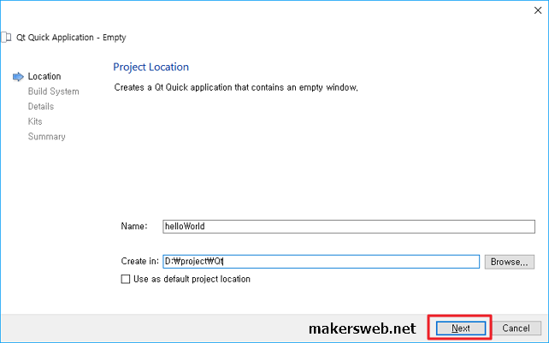Viewport: 549px width, 343px height.
Task: Open the Browse... folder chooser
Action: tap(510, 262)
